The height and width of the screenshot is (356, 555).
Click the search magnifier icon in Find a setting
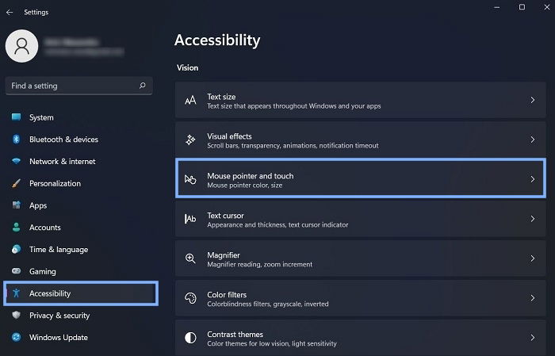coord(142,86)
